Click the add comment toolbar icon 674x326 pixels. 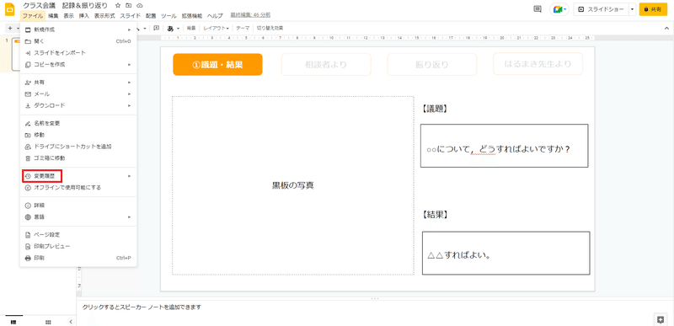(156, 28)
